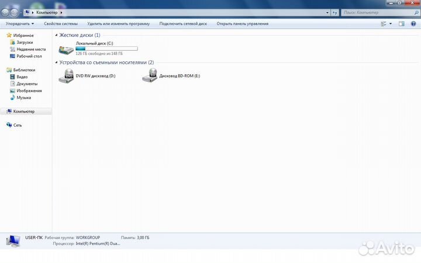Select Рабочий стол in navigation pane
Screen dimensions: 421x263
[29, 56]
